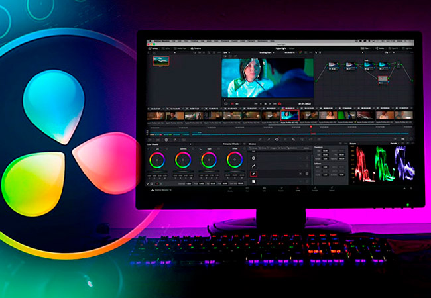Open the Gallery panel
The image size is (431, 298).
[153, 48]
